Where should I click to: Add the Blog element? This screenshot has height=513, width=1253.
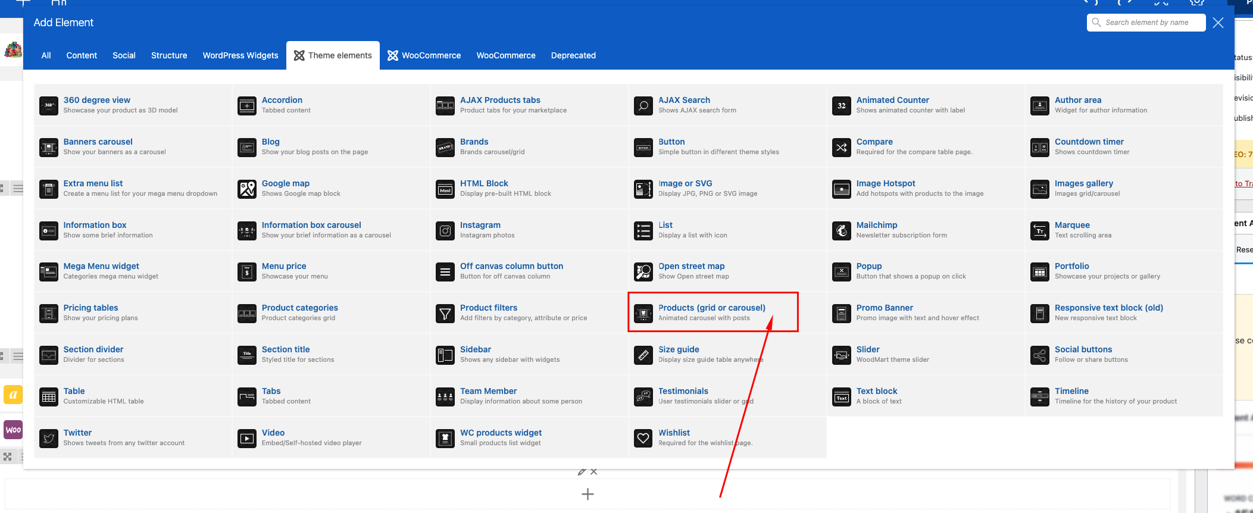[x=331, y=146]
